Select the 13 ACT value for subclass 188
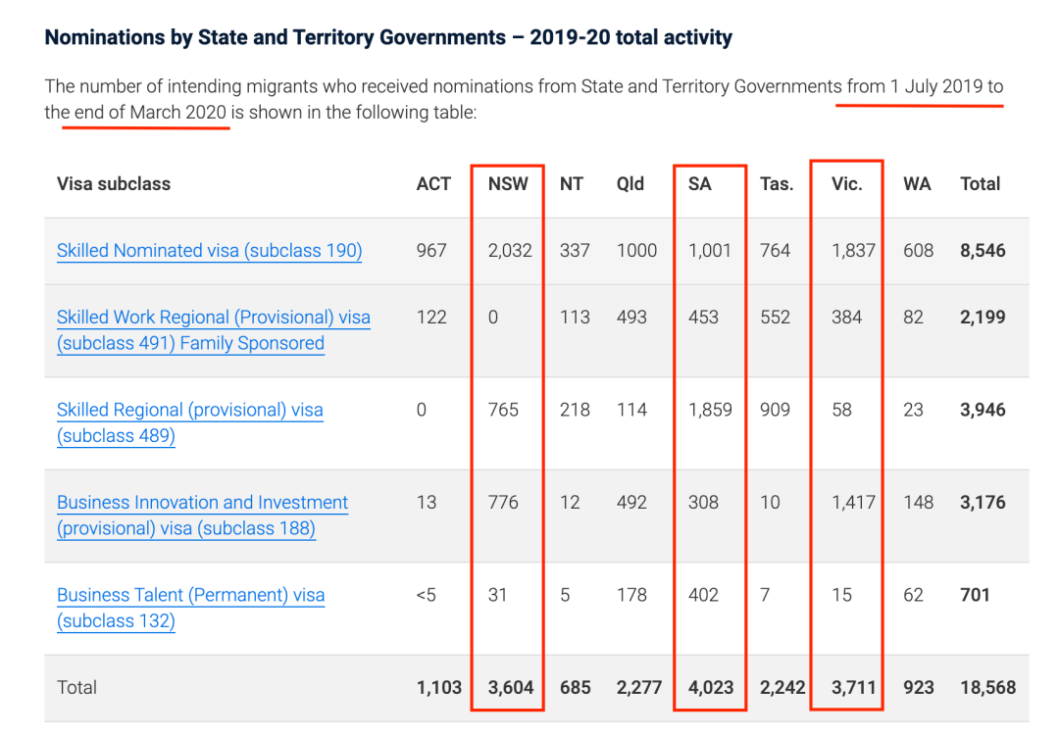The width and height of the screenshot is (1059, 737). pyautogui.click(x=427, y=502)
